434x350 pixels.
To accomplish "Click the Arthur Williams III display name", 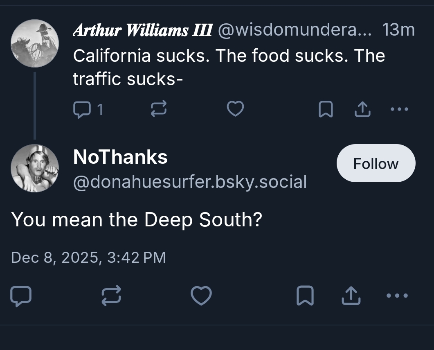I will [142, 30].
